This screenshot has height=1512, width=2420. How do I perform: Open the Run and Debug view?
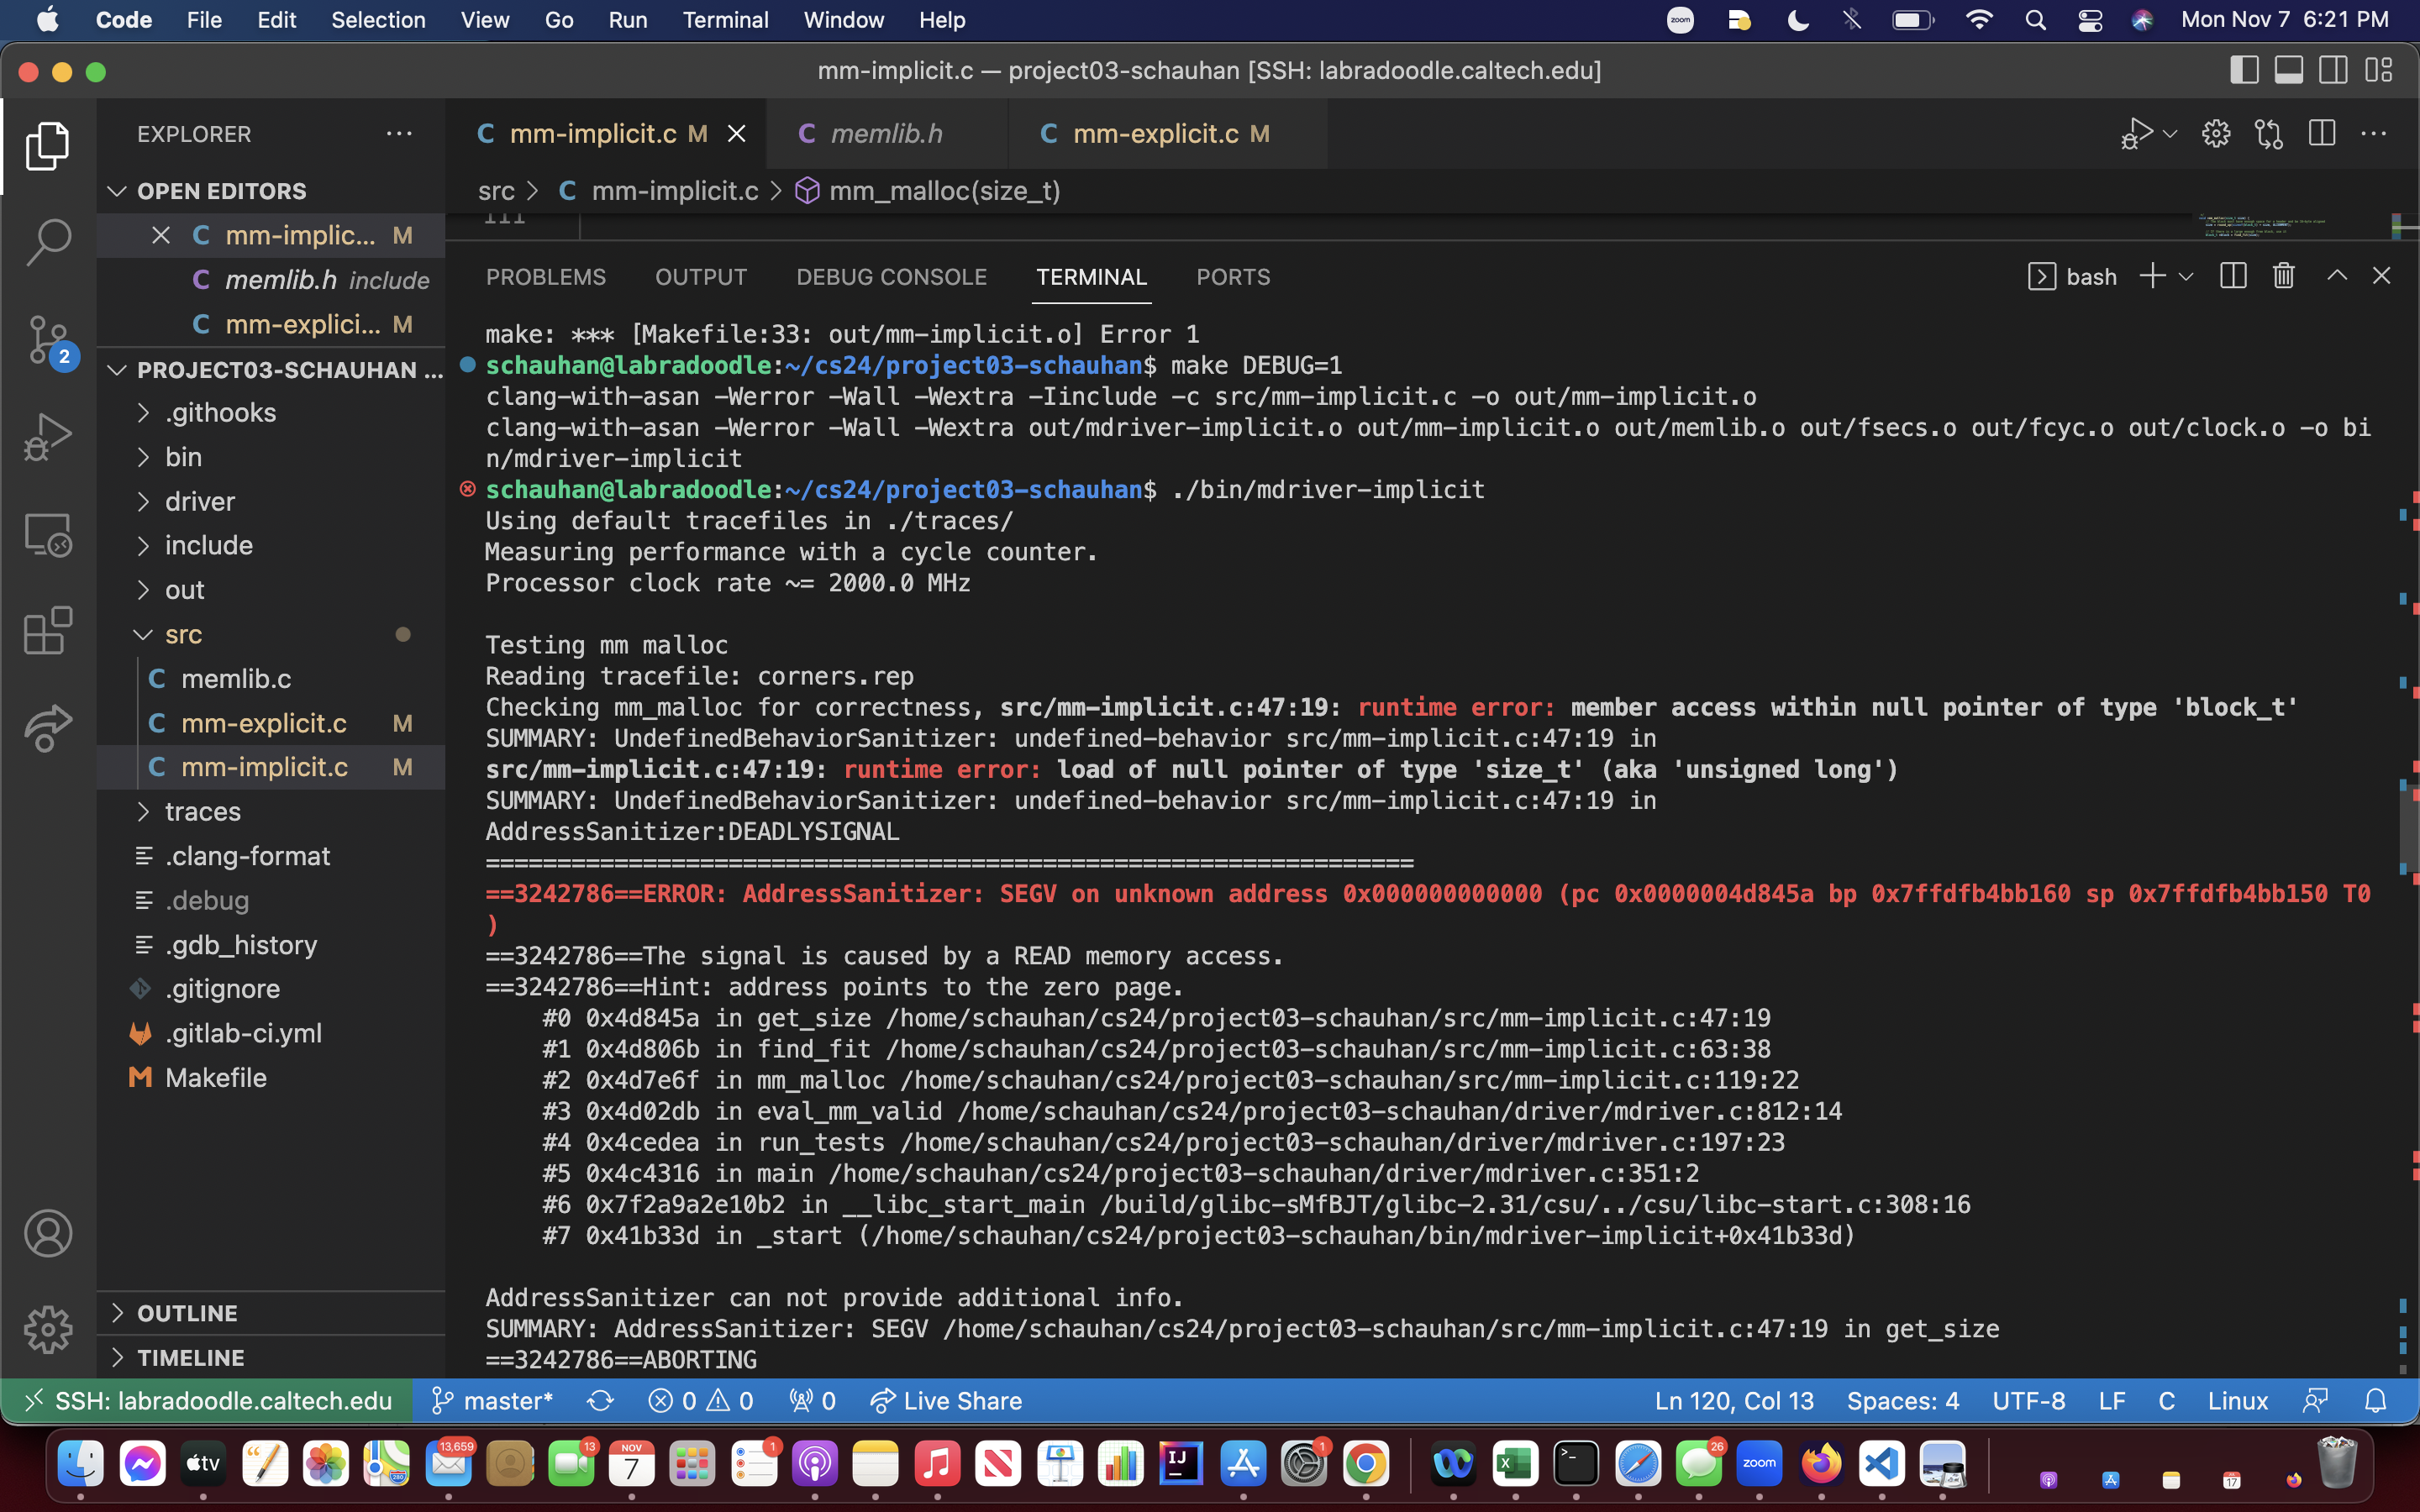coord(48,437)
